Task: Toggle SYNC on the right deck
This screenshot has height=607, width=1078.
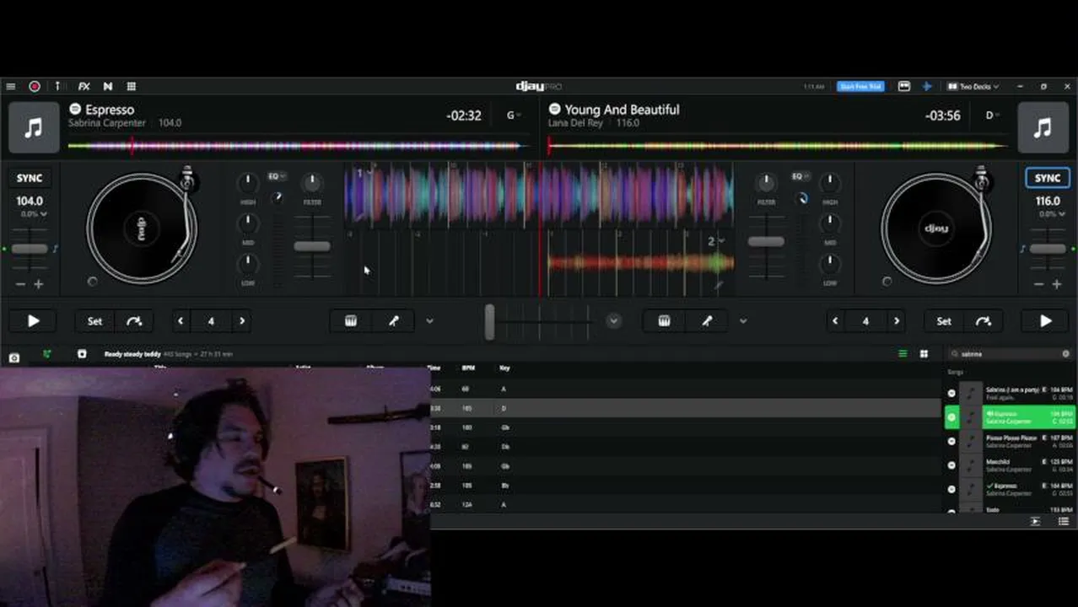Action: (x=1048, y=178)
